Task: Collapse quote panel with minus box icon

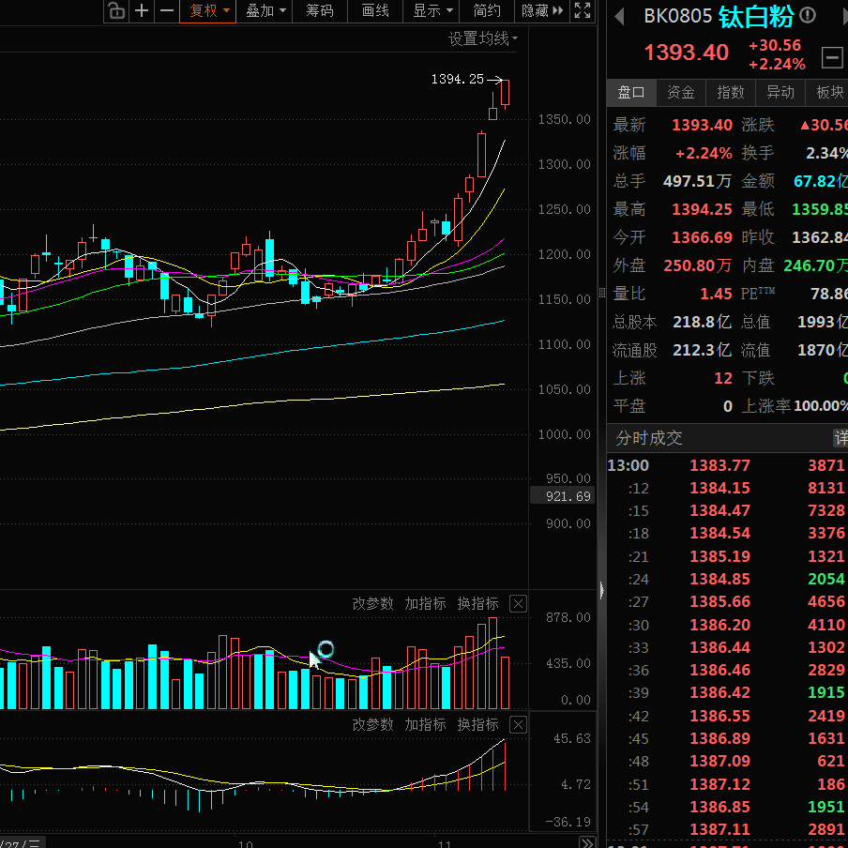Action: pyautogui.click(x=832, y=57)
